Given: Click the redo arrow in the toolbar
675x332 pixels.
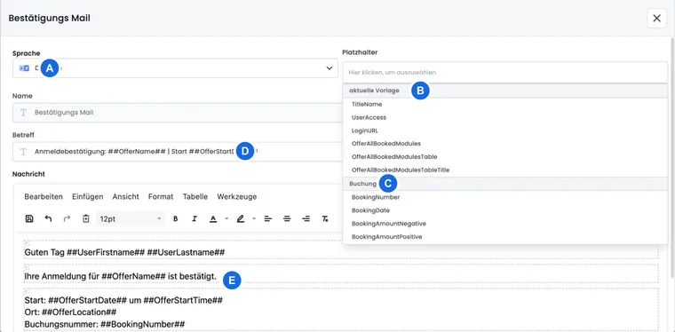Looking at the screenshot, I should click(67, 219).
